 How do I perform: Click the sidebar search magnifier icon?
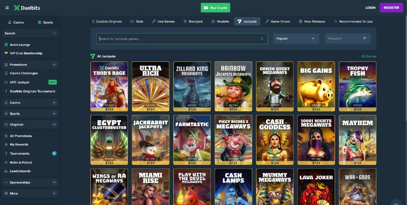point(54,33)
